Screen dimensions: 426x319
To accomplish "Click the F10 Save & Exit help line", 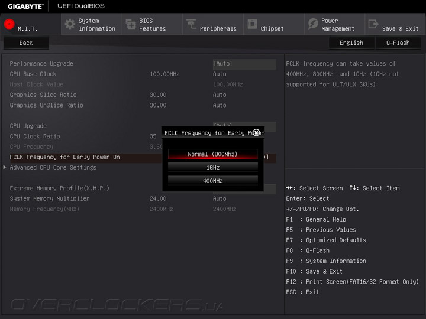I will pos(314,271).
